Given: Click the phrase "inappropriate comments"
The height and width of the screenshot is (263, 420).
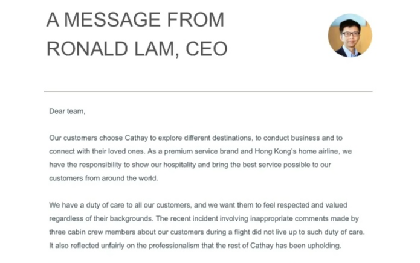Looking at the screenshot, I should 289,218.
